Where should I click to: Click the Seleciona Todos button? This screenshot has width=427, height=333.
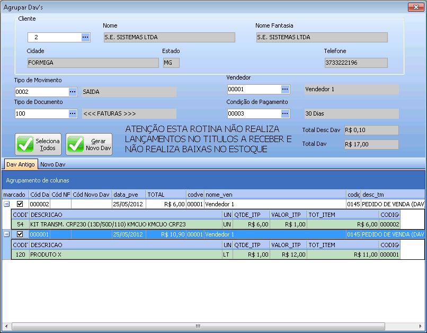38,144
